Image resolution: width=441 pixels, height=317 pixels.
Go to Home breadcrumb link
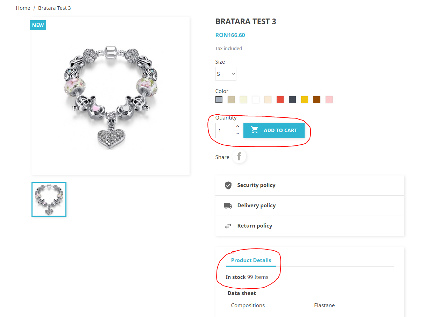[23, 8]
